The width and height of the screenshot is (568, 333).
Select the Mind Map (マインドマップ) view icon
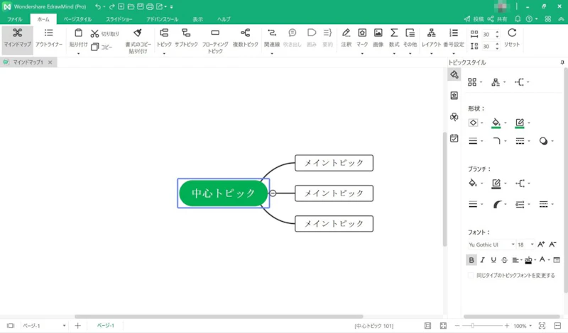(x=17, y=33)
